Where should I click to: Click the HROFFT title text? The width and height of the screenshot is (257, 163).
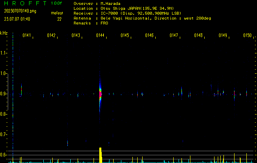(25, 3)
